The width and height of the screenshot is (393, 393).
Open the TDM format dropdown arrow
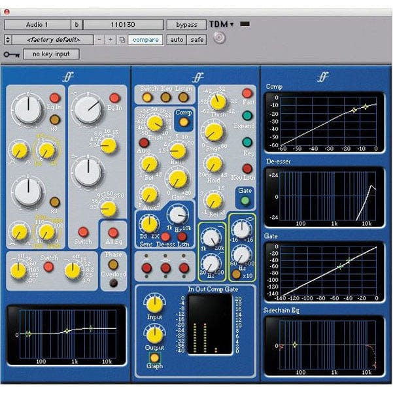[232, 24]
